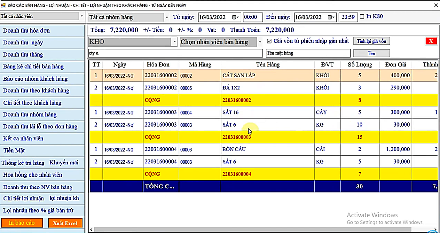This screenshot has height=233, width=440.
Task: Click the scroll-left arrow on horizontal scrollbar
Action: (x=91, y=229)
